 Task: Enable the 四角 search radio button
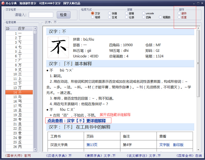(143, 17)
